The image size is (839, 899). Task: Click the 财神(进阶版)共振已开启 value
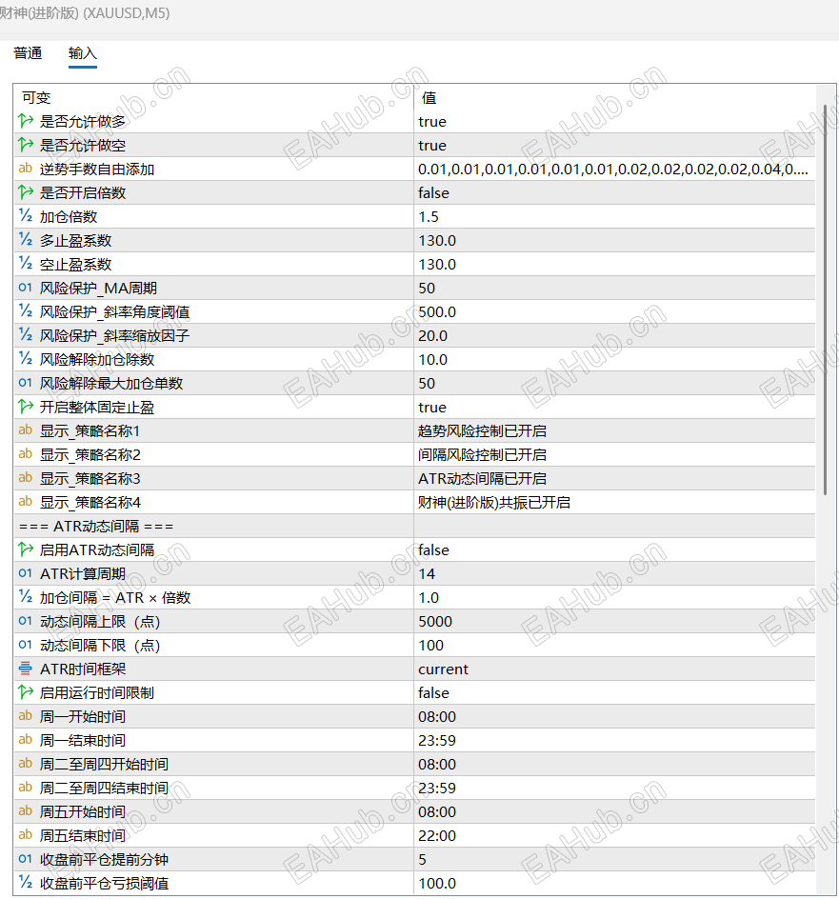[493, 502]
